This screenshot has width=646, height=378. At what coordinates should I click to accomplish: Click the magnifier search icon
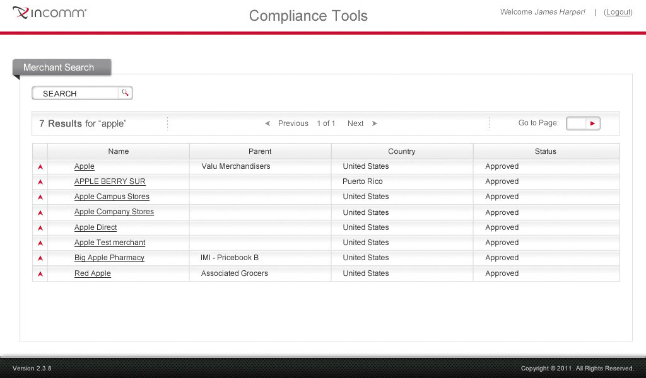tap(125, 93)
